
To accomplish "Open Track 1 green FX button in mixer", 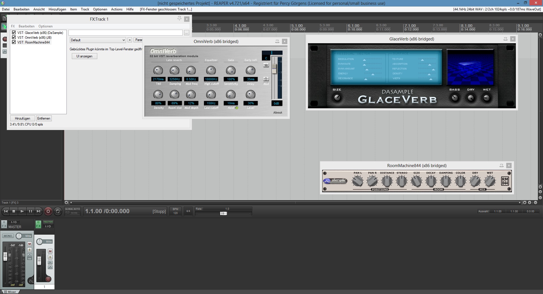I will (x=38, y=226).
